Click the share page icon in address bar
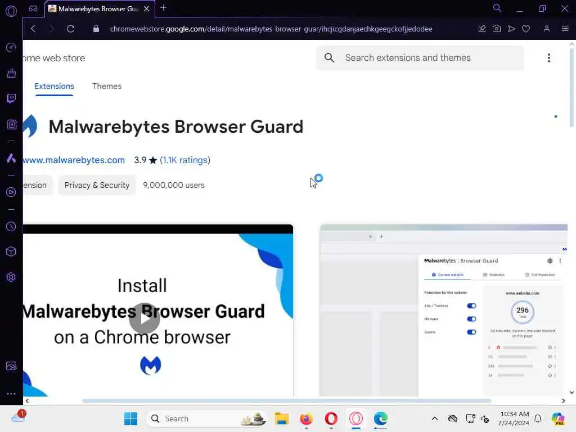Screen dimensions: 576x432 pos(482,29)
